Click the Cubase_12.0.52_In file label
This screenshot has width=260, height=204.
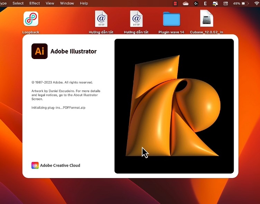(206, 32)
